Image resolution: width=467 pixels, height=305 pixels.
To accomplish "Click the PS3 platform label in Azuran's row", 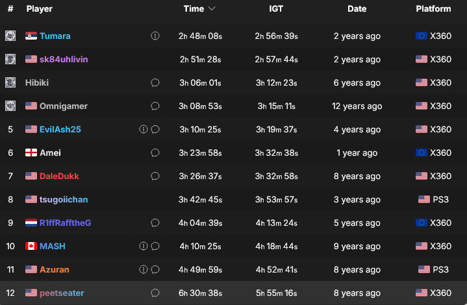I will [440, 269].
